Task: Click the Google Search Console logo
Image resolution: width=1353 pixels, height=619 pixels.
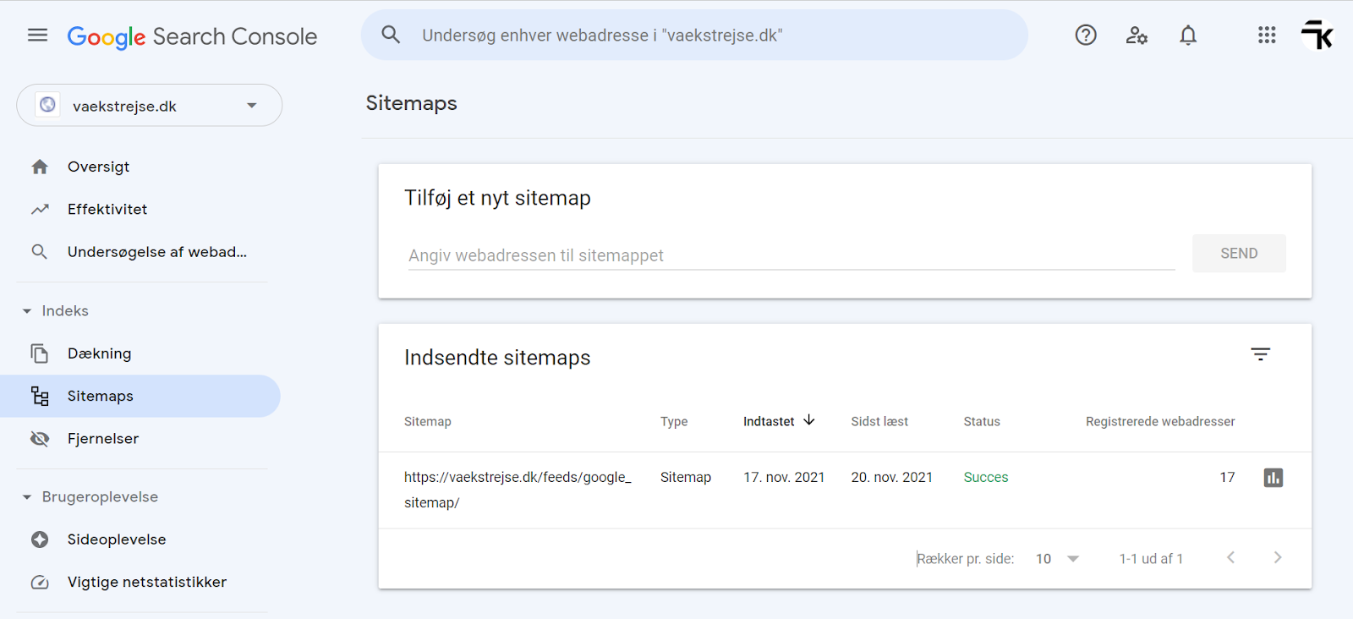Action: pos(192,36)
